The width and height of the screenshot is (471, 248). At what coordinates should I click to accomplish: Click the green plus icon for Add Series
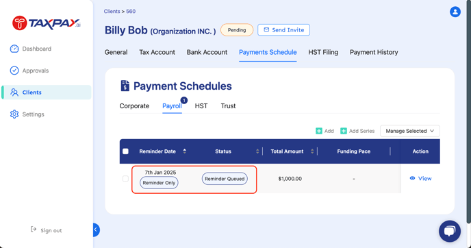(344, 131)
